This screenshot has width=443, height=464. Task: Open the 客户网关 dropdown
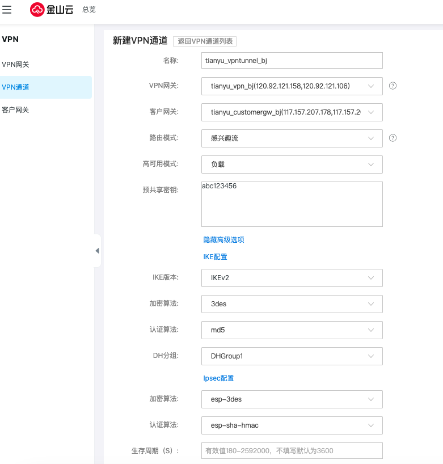(292, 112)
